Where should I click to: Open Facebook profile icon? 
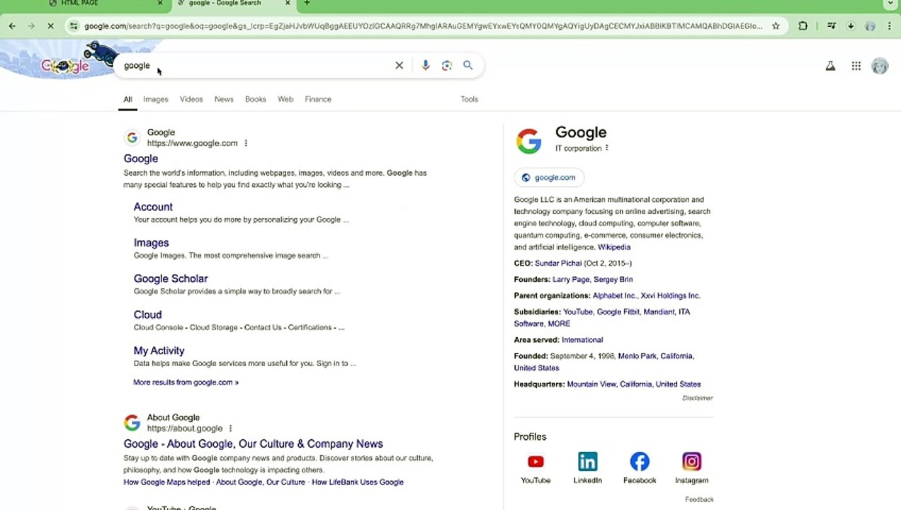640,462
